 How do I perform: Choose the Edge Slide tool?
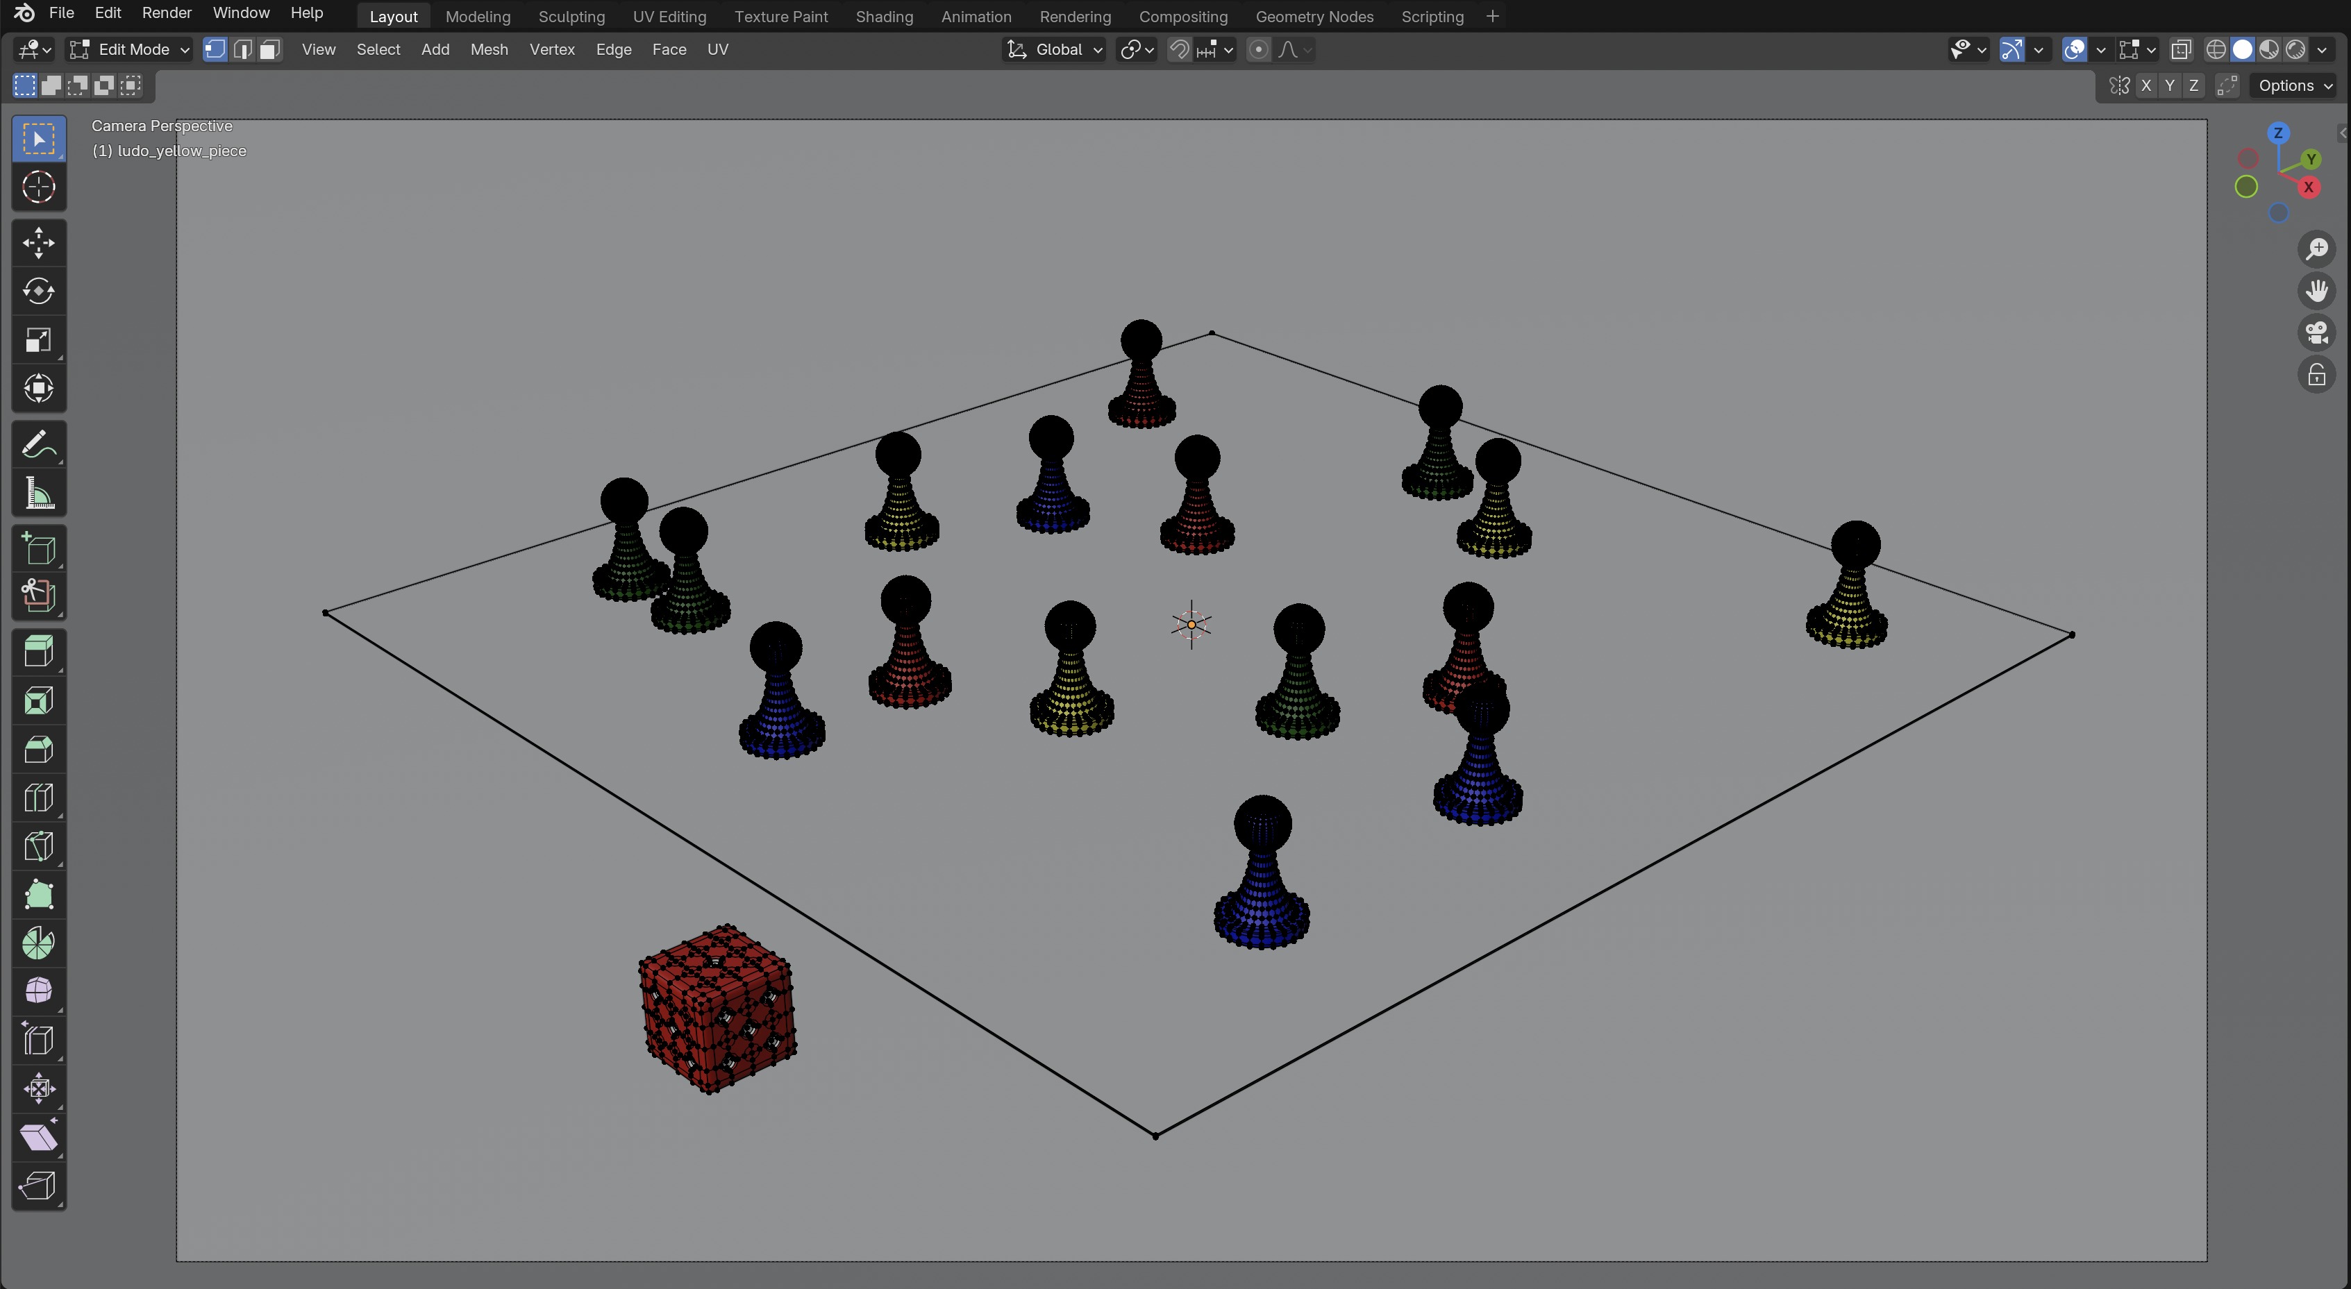tap(38, 1040)
